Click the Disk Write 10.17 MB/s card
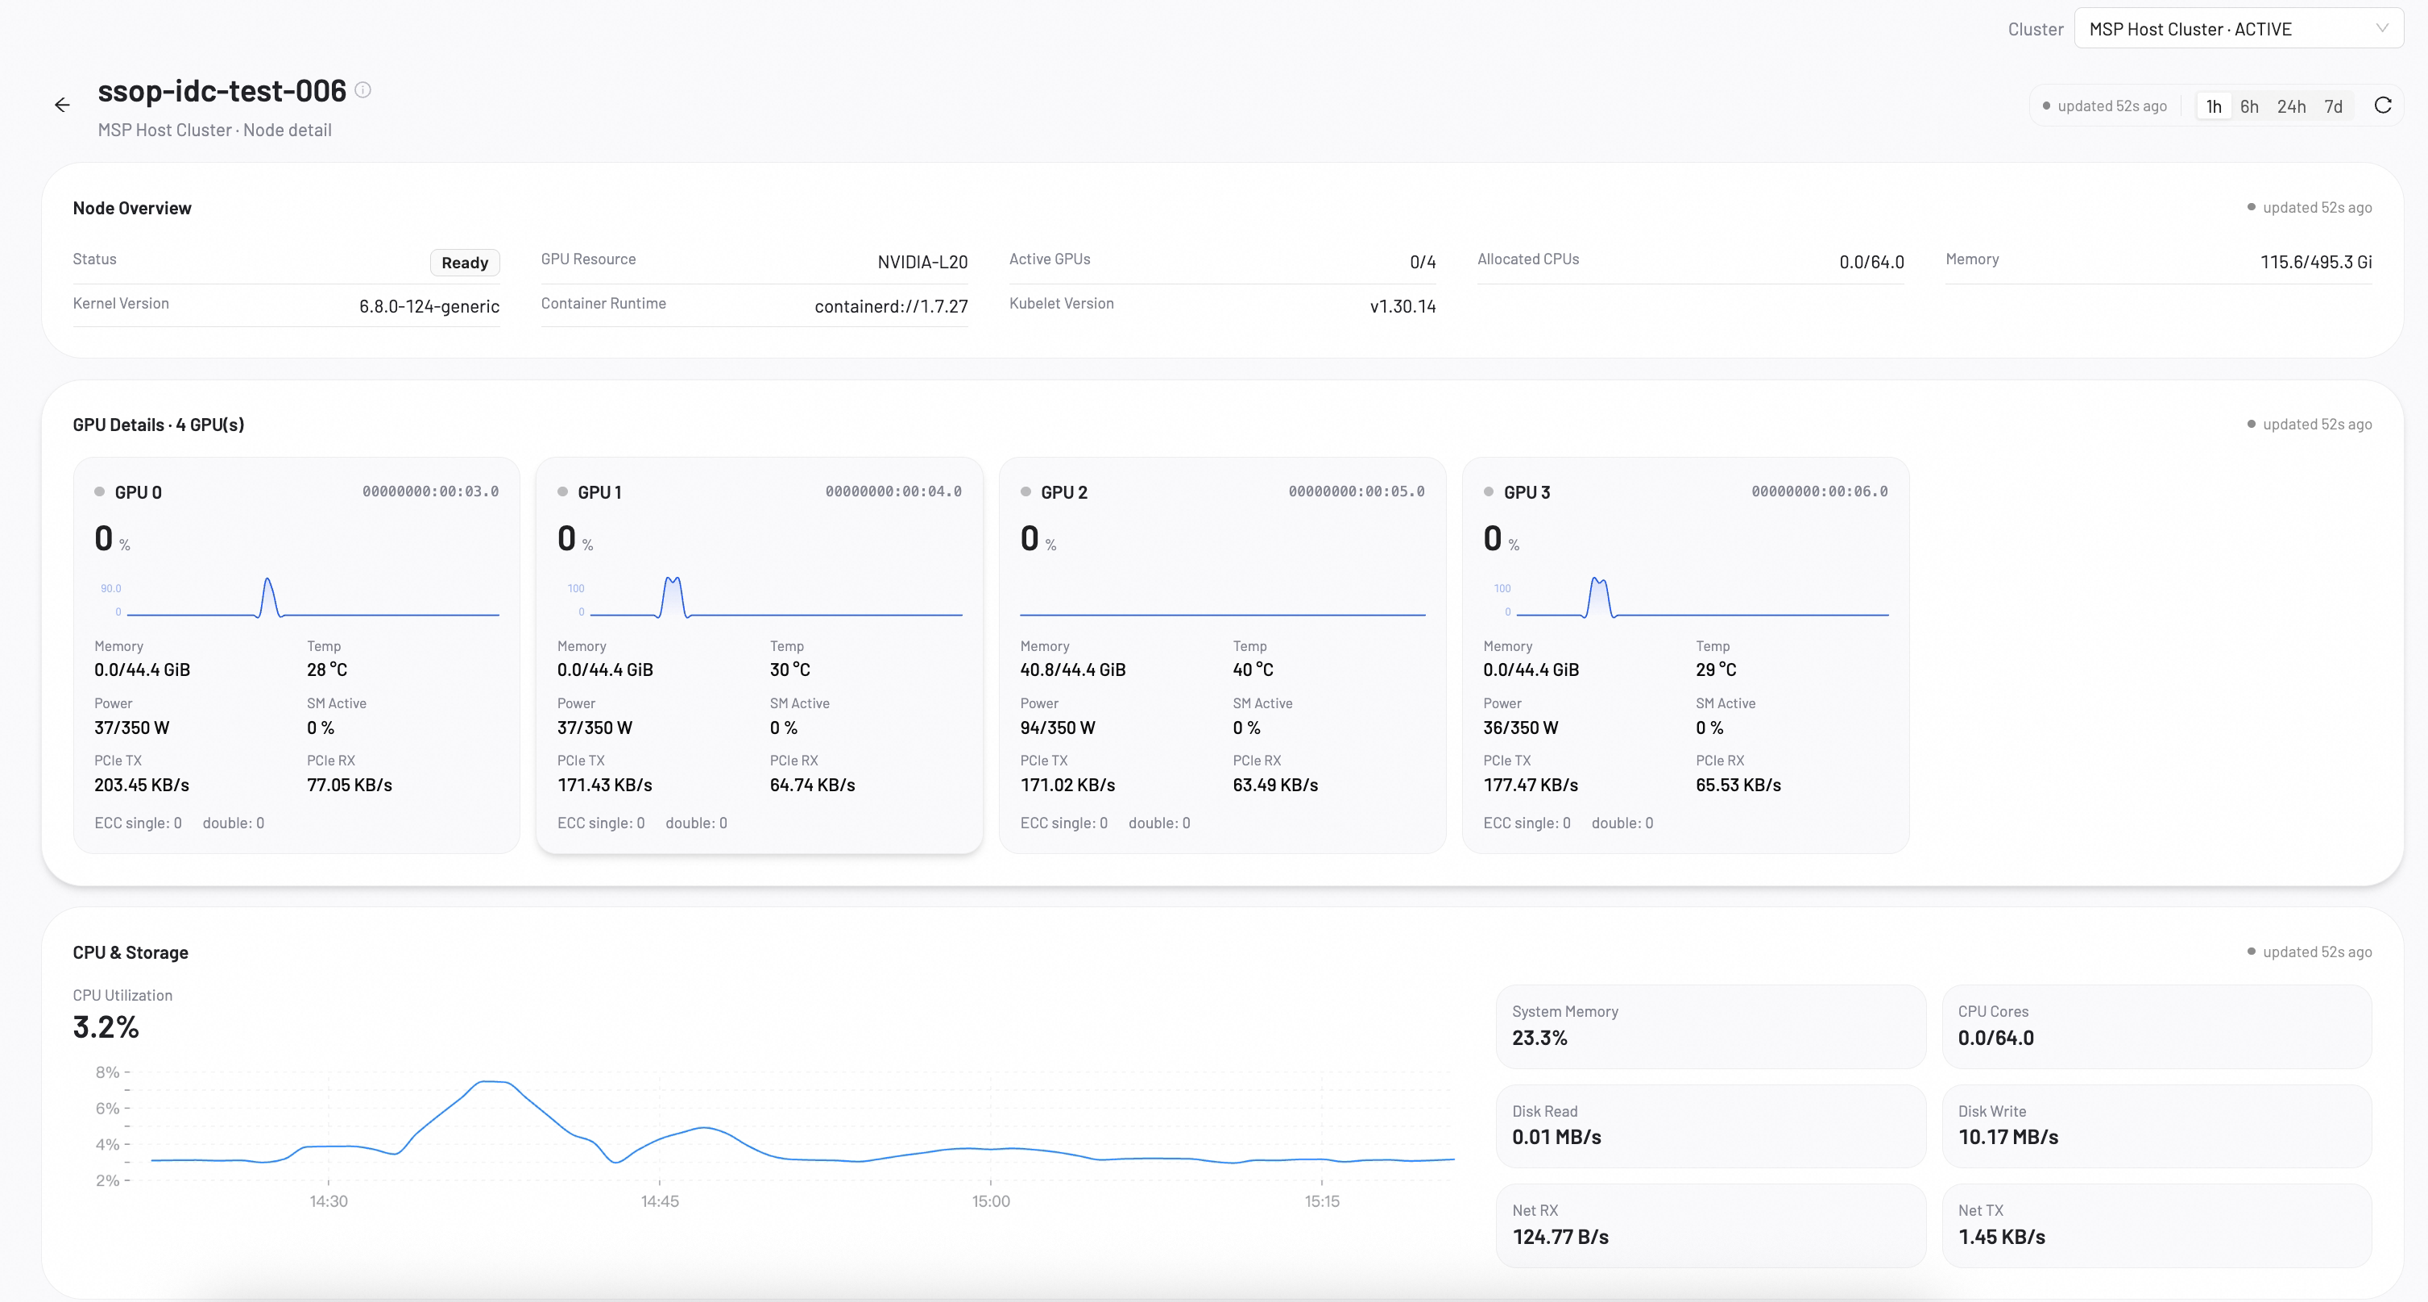 click(2157, 1126)
